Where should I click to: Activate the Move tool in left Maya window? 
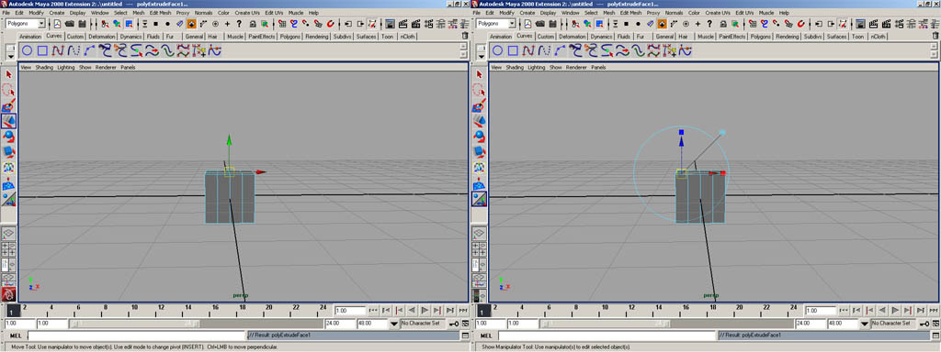(x=8, y=121)
